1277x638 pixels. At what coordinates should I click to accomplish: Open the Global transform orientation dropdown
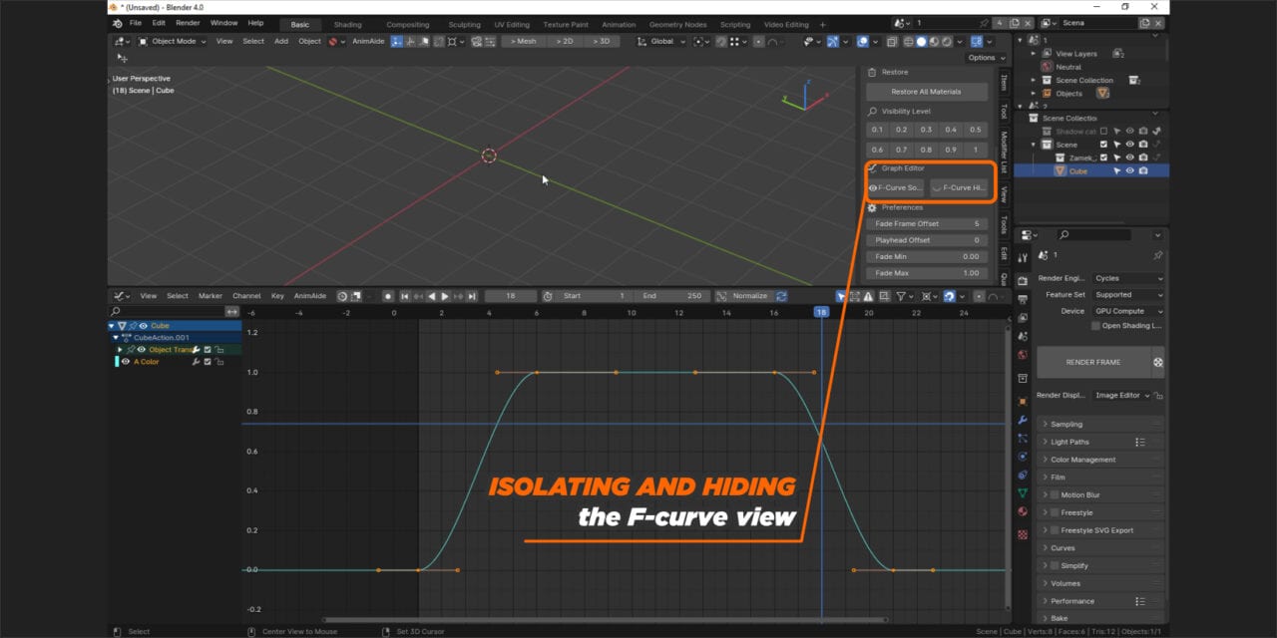662,41
